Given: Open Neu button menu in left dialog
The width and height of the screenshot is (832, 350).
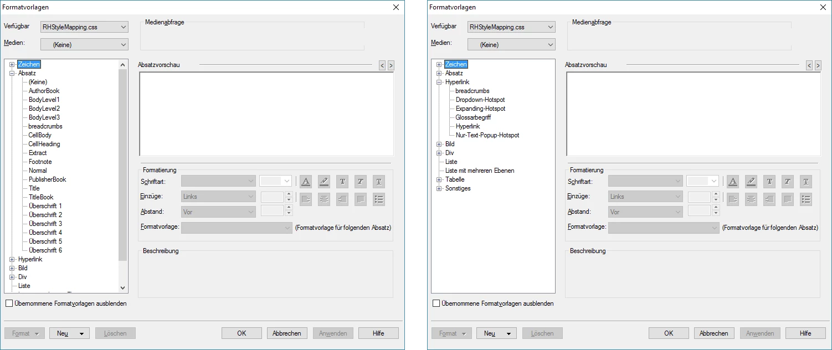Looking at the screenshot, I should point(69,333).
